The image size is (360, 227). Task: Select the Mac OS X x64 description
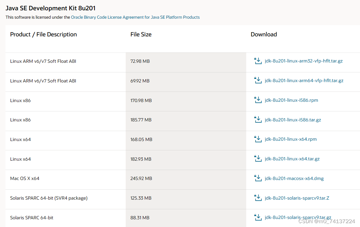(24, 178)
